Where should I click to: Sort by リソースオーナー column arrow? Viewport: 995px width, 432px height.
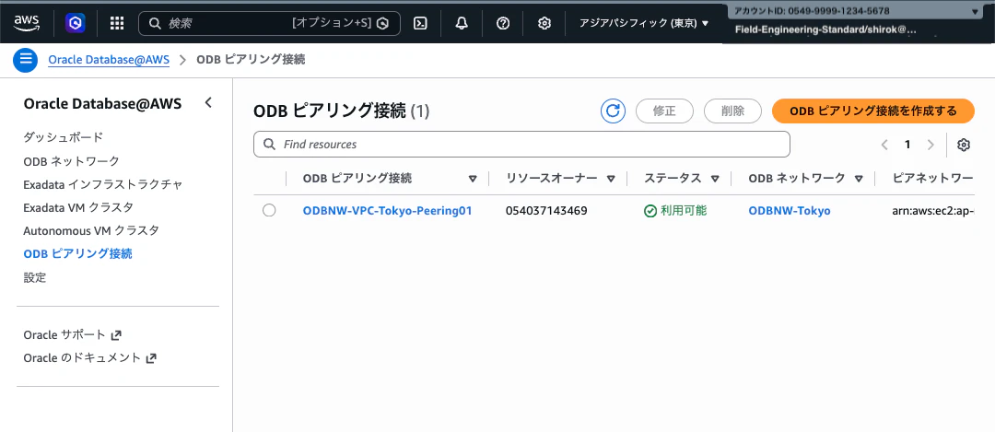(x=611, y=179)
